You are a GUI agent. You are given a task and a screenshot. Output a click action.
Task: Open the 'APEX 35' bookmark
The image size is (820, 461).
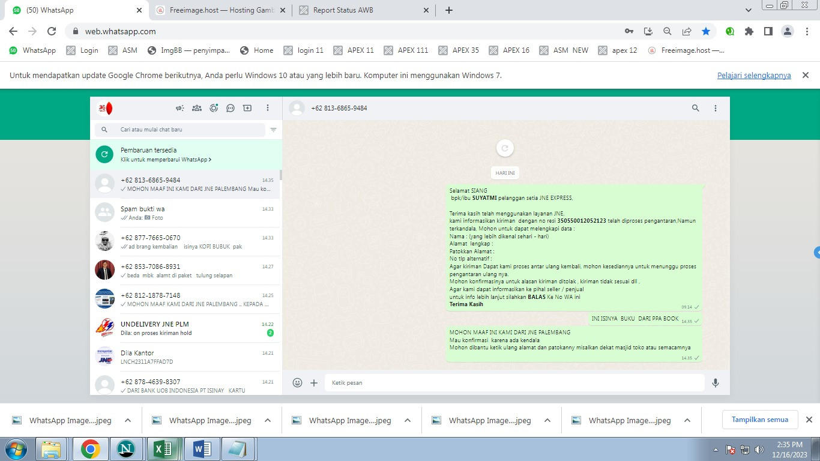click(459, 50)
